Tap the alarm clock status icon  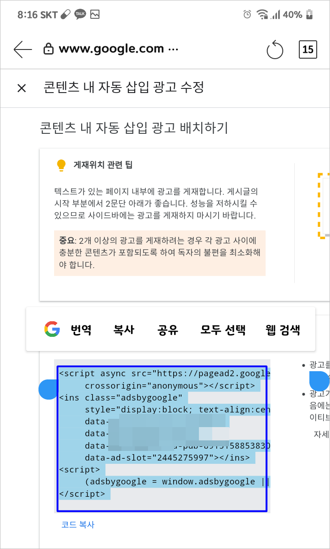(x=247, y=14)
